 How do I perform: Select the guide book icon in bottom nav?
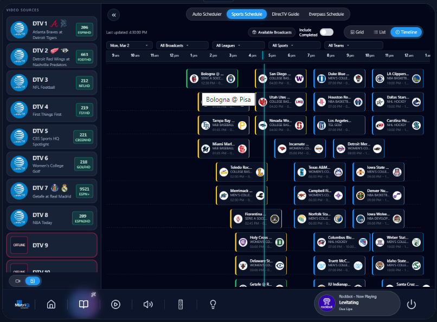point(82,304)
